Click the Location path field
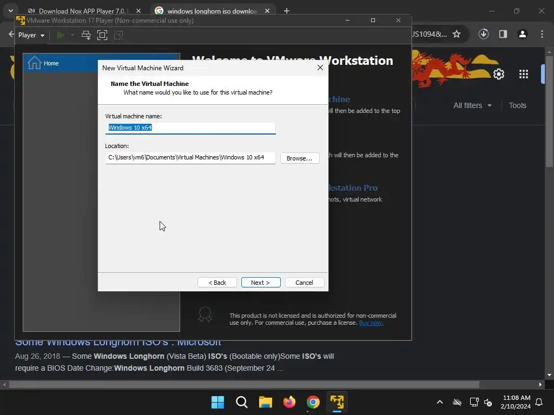The width and height of the screenshot is (554, 415). [190, 157]
